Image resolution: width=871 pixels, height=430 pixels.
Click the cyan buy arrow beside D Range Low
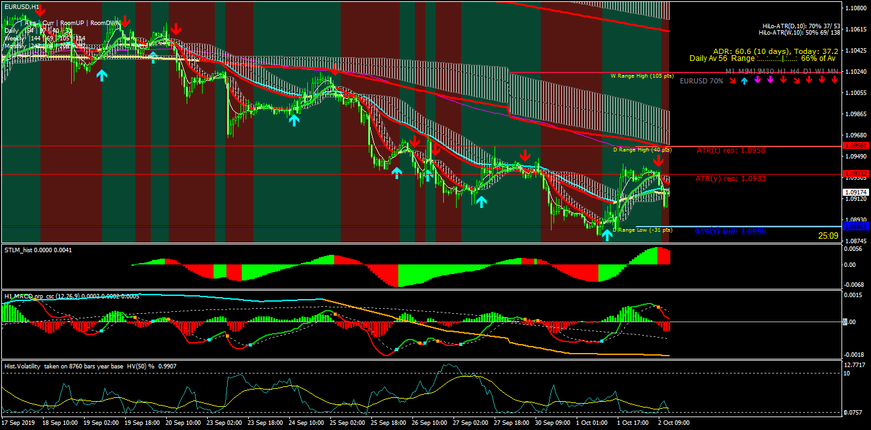point(607,235)
